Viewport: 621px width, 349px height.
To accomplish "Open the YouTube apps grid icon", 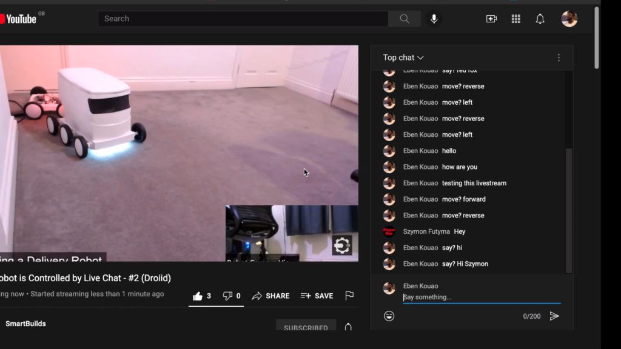I will pos(515,19).
